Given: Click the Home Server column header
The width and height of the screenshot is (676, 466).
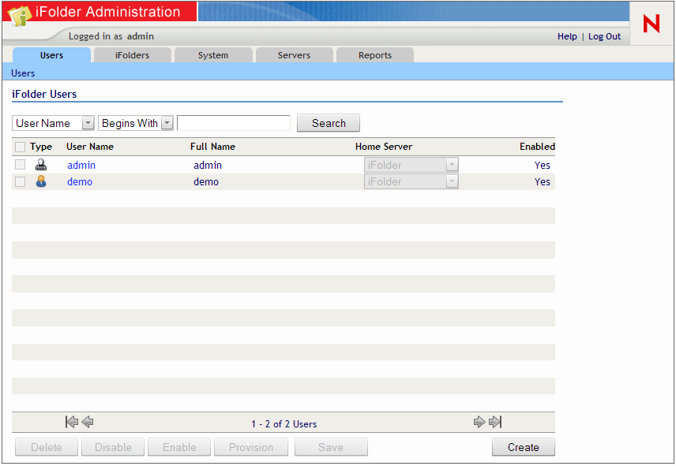Looking at the screenshot, I should (384, 147).
